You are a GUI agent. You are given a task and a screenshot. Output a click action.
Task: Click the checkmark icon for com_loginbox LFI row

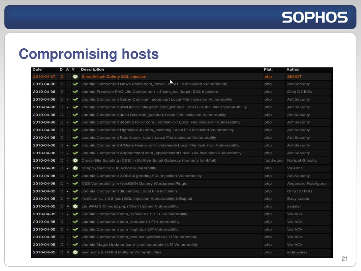tap(75, 229)
